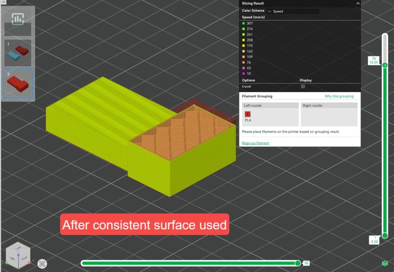Screen dimensions: 394x272
Task: Open the Why this grouping link
Action: (x=339, y=97)
